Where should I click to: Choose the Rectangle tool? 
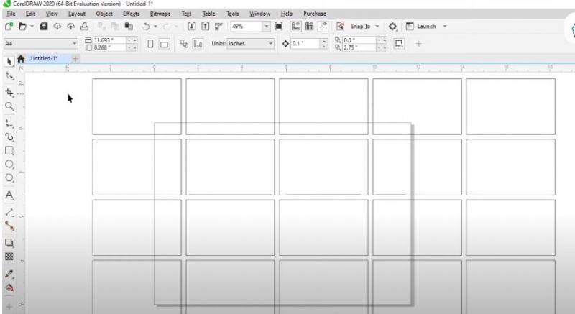pos(10,150)
